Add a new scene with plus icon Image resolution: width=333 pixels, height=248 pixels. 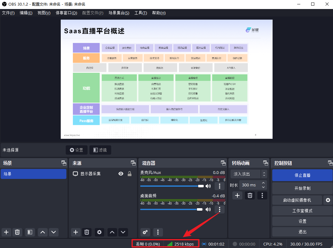click(x=6, y=232)
